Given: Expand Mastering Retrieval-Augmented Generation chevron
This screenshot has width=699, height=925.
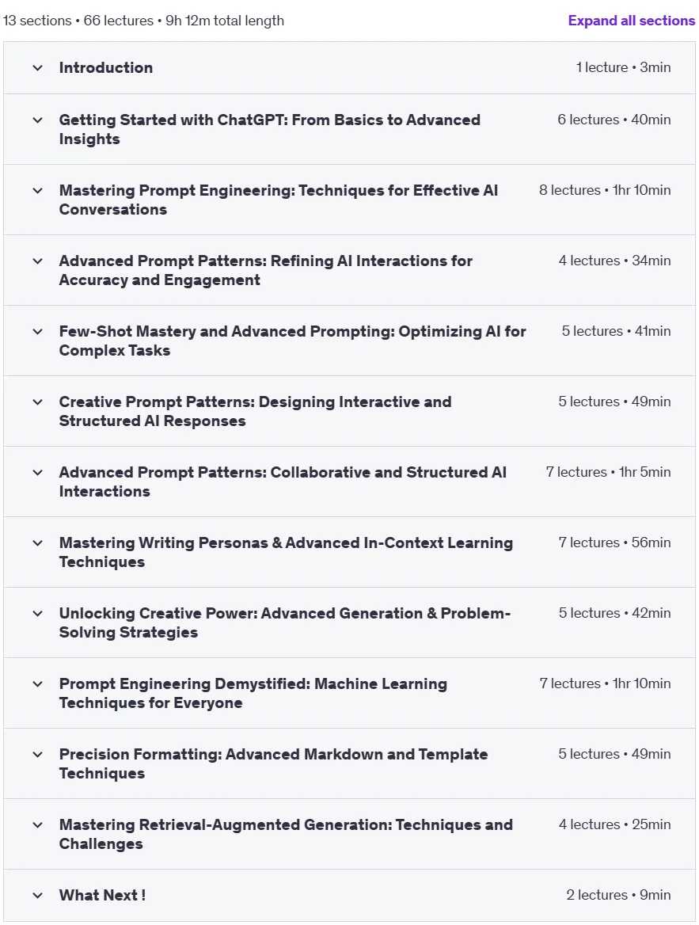Looking at the screenshot, I should point(38,825).
